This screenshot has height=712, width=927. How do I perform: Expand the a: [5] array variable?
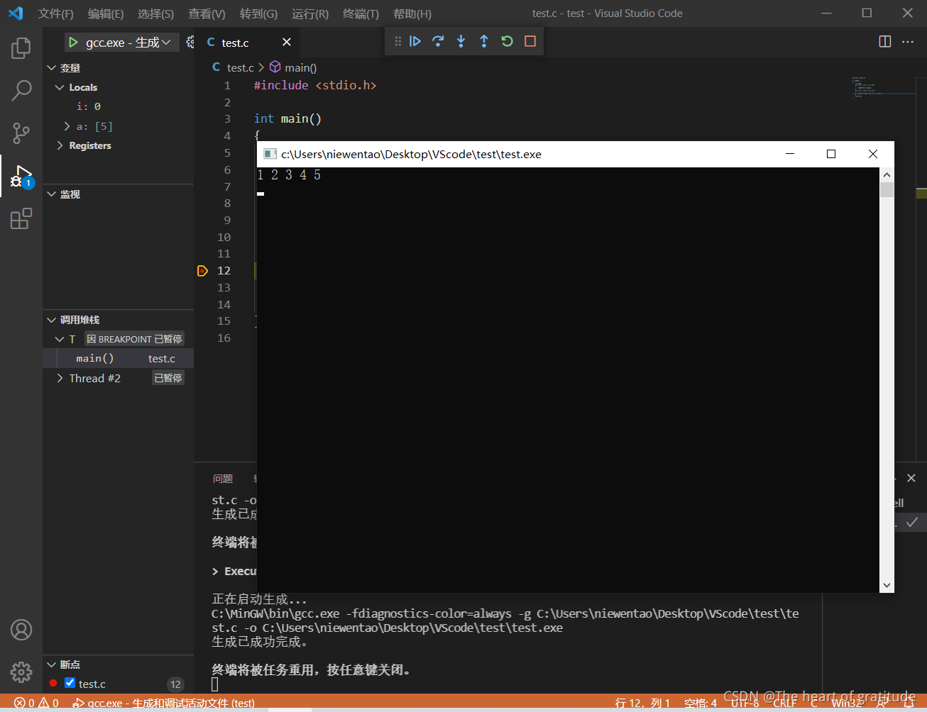pyautogui.click(x=67, y=126)
